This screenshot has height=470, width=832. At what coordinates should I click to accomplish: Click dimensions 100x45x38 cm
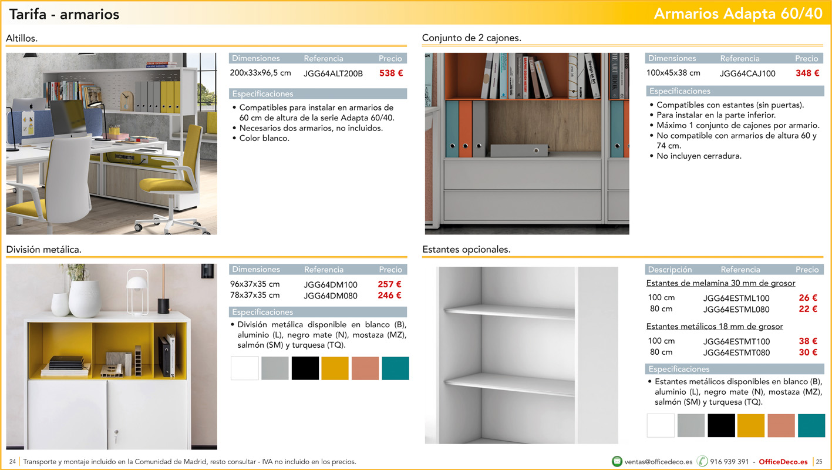coord(673,73)
